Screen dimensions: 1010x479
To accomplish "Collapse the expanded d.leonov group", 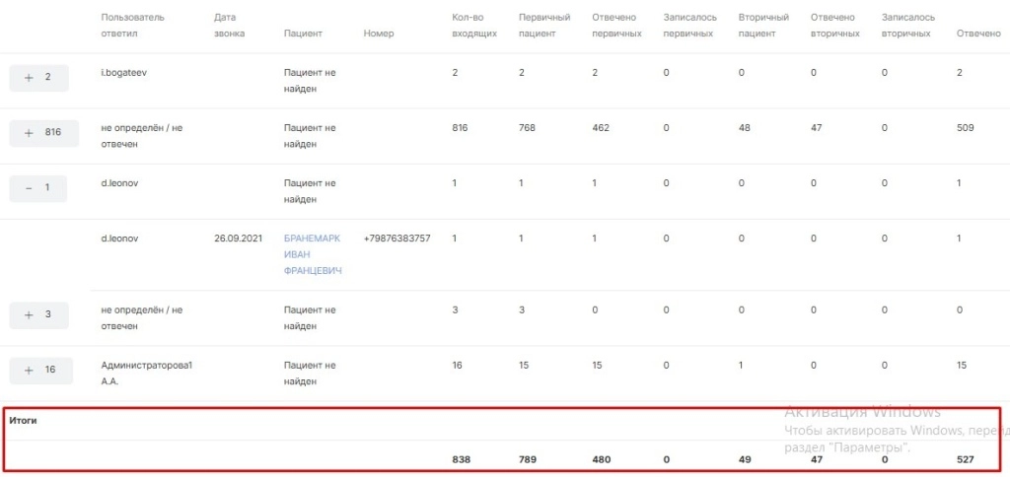I will (x=38, y=188).
